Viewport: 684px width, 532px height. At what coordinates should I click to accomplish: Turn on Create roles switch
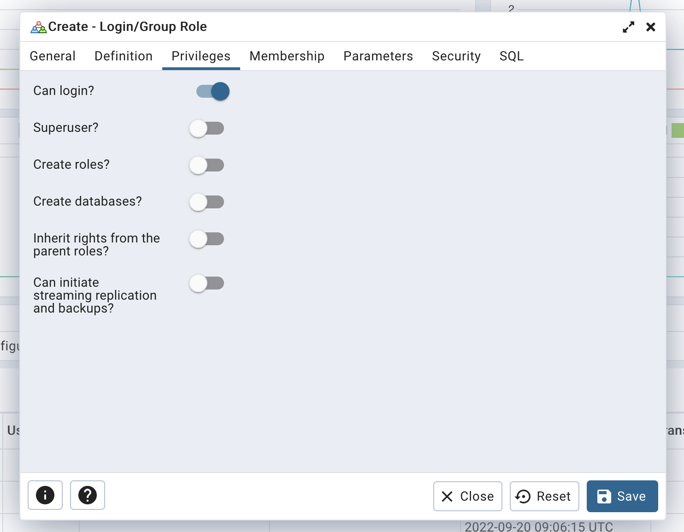(207, 165)
